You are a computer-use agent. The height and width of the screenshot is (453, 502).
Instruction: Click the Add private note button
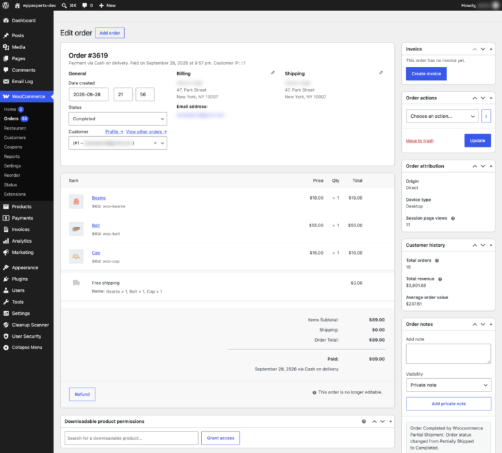click(448, 404)
